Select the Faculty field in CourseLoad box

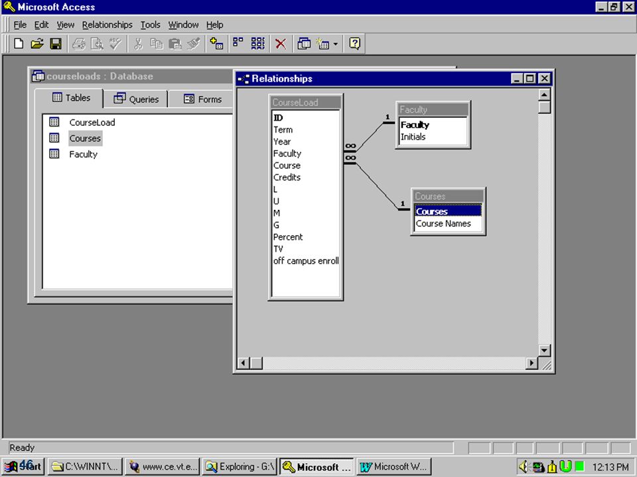[x=306, y=153]
